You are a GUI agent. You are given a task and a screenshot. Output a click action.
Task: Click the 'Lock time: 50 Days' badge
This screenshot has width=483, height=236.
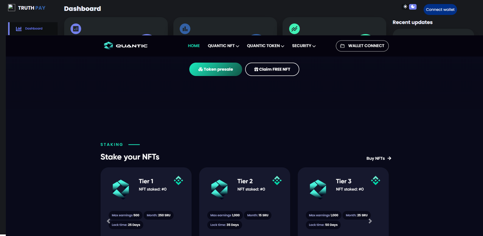pyautogui.click(x=323, y=225)
